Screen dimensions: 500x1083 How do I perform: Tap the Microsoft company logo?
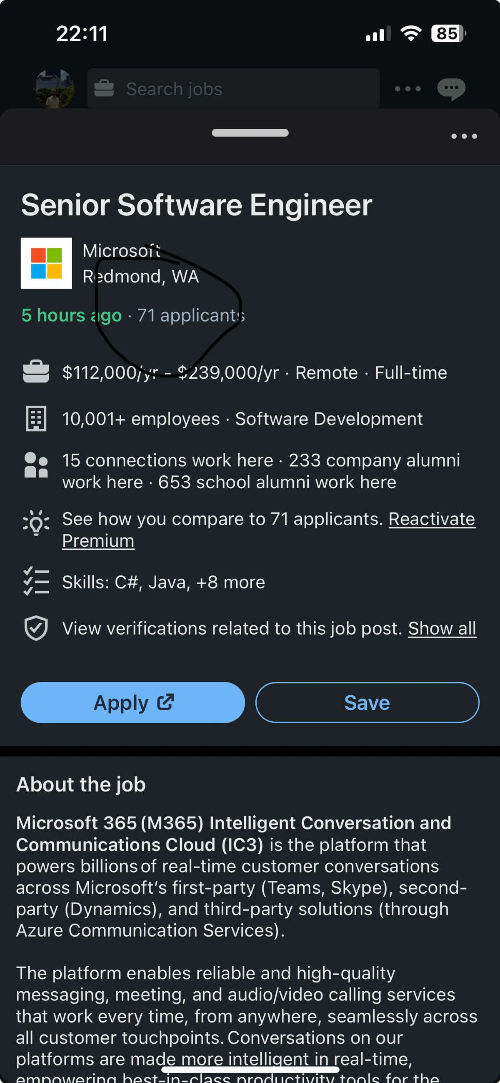tap(46, 263)
